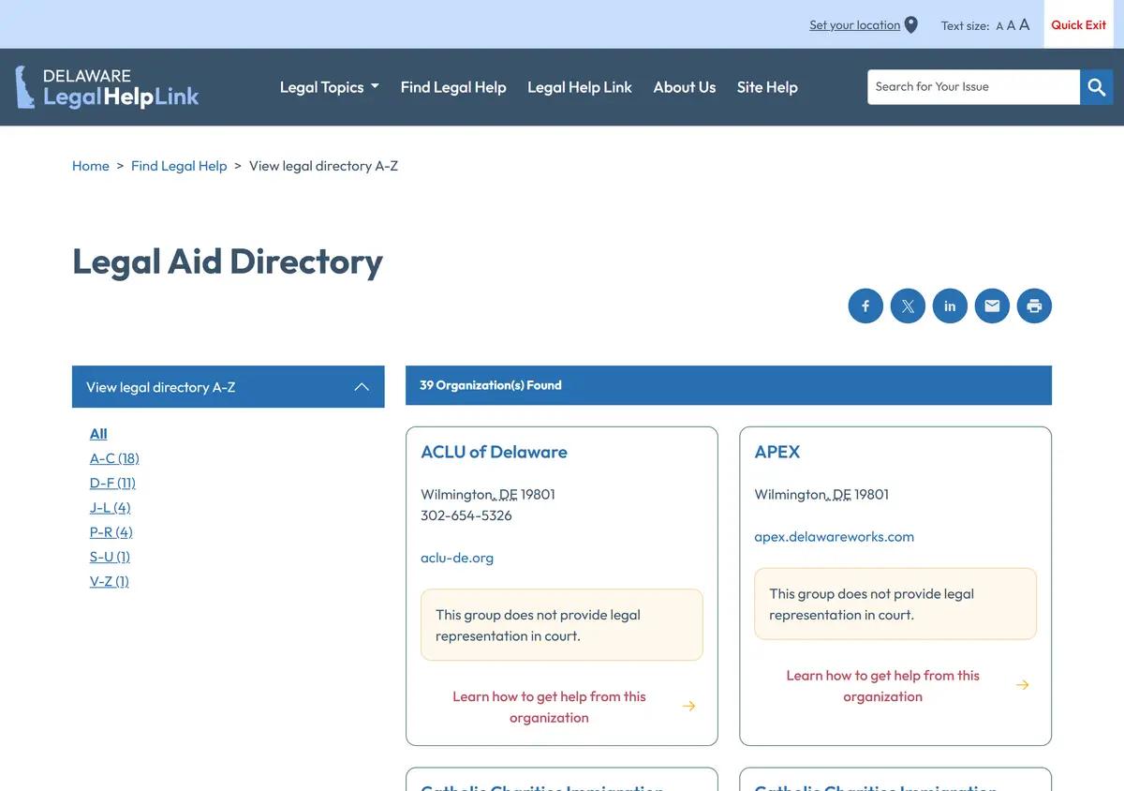Select the smallest text size A

point(999,26)
